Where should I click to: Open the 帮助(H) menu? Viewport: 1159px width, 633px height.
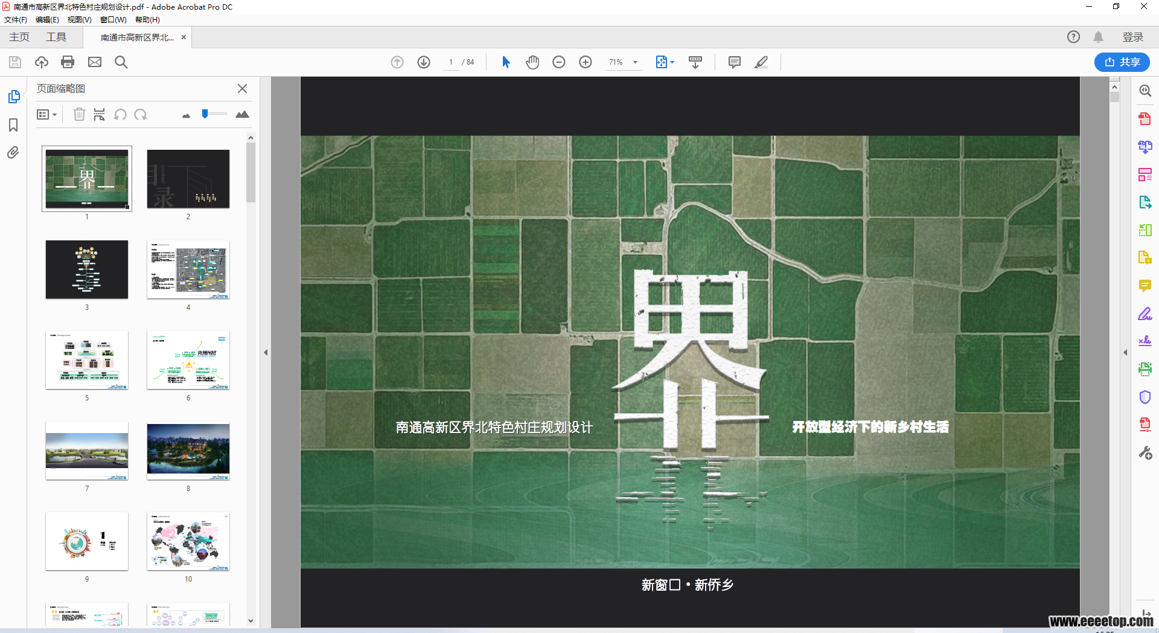(147, 20)
